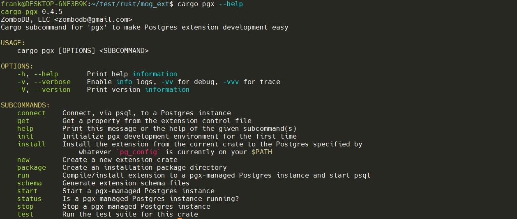Click the 'install' subcommand name

[32, 144]
